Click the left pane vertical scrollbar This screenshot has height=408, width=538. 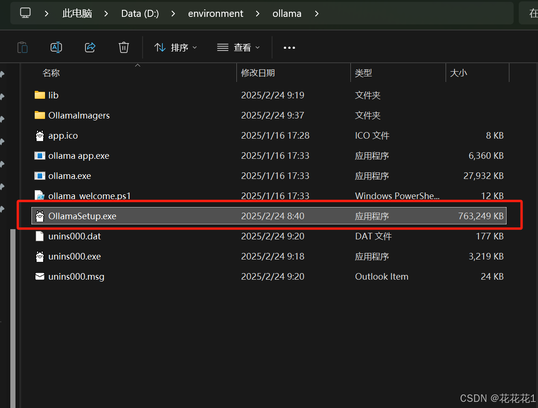(x=13, y=318)
